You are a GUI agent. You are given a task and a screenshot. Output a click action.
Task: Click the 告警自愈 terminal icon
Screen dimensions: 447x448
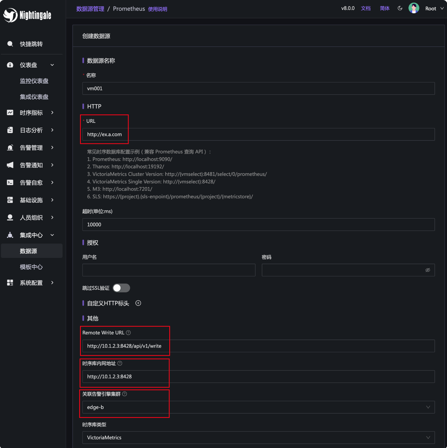pyautogui.click(x=10, y=183)
